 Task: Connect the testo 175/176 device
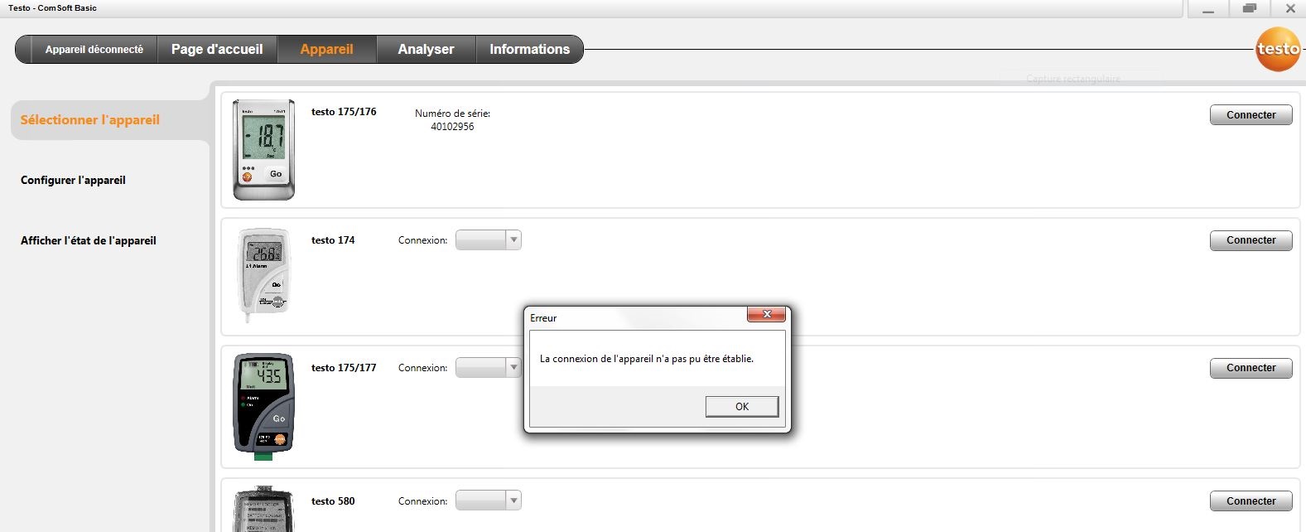[1251, 115]
